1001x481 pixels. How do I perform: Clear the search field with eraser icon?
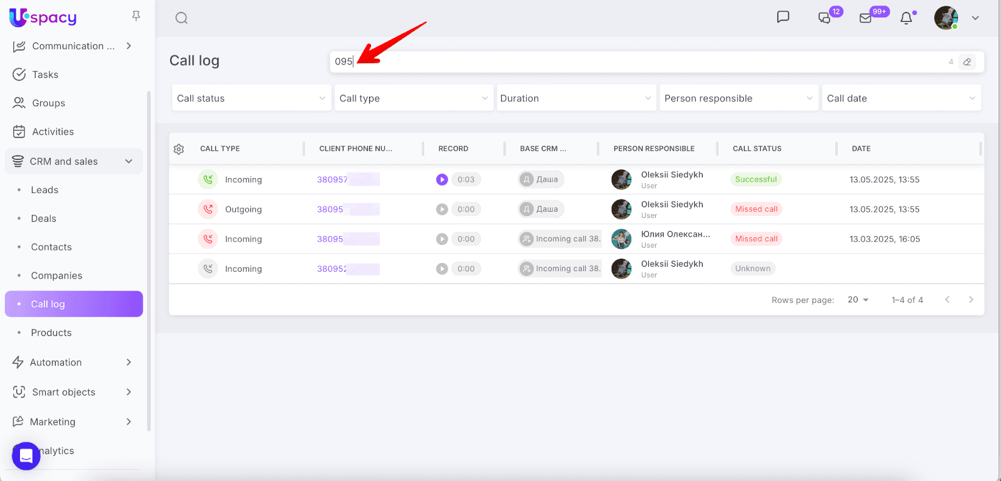click(x=967, y=62)
